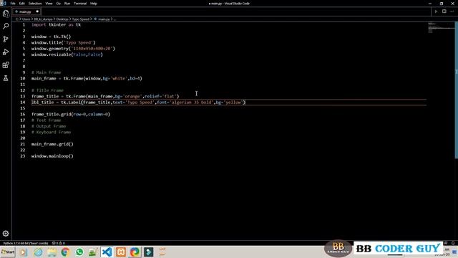Open the Edit menu

pyautogui.click(x=22, y=4)
